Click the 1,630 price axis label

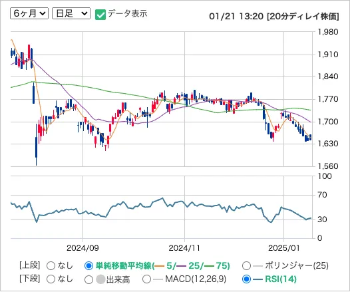click(x=328, y=144)
